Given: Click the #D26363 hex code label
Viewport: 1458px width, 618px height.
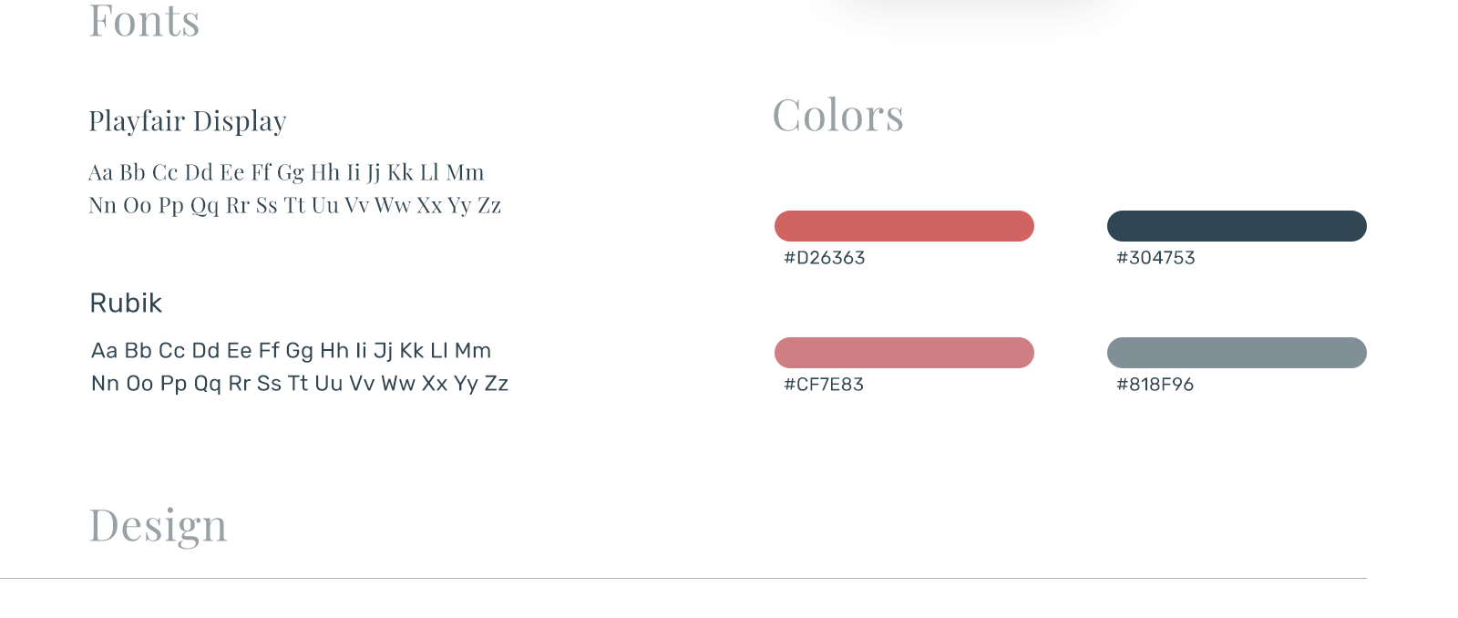Looking at the screenshot, I should click(x=824, y=258).
